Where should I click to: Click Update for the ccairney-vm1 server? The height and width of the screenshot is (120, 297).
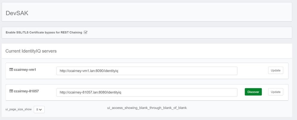pos(275,70)
